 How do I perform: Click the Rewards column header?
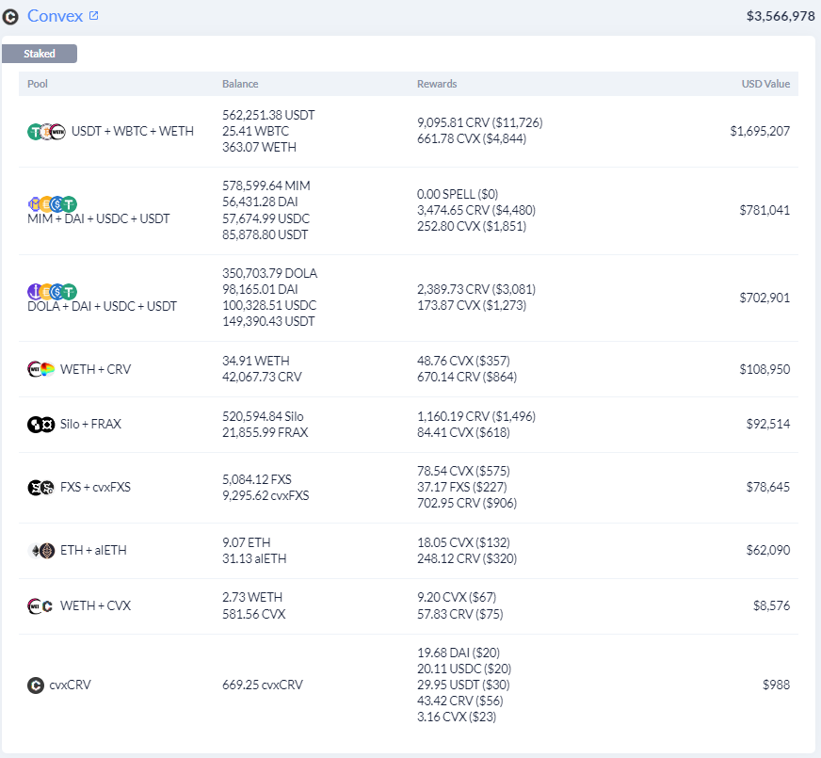(x=437, y=84)
